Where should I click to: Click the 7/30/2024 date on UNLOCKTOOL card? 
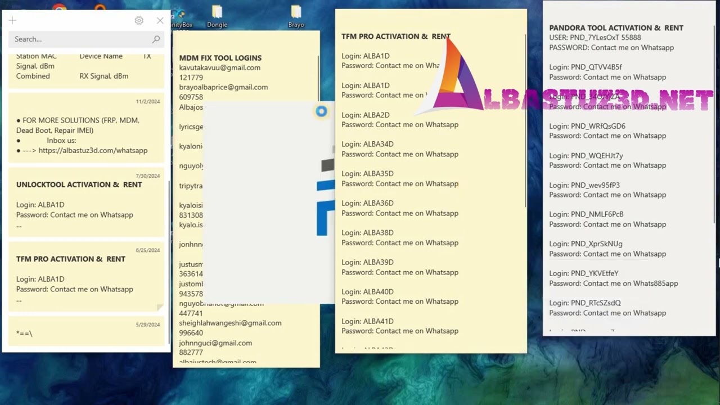pos(148,176)
